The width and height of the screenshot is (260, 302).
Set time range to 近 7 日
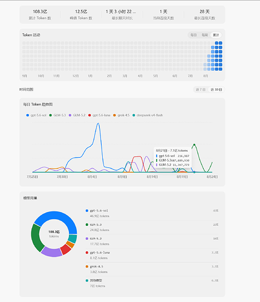coord(201,89)
